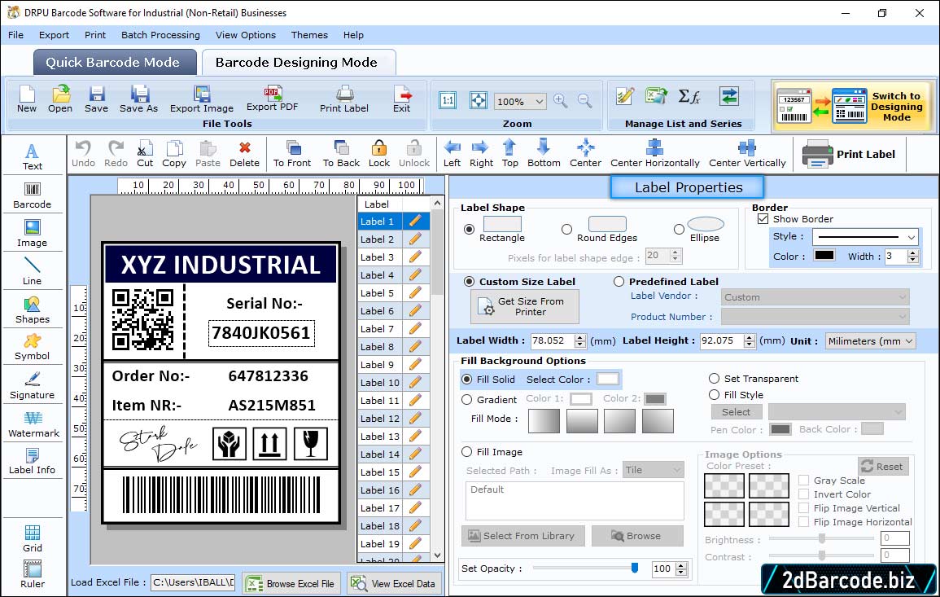Image resolution: width=940 pixels, height=597 pixels.
Task: Click the Sigma fx series function icon
Action: (689, 96)
